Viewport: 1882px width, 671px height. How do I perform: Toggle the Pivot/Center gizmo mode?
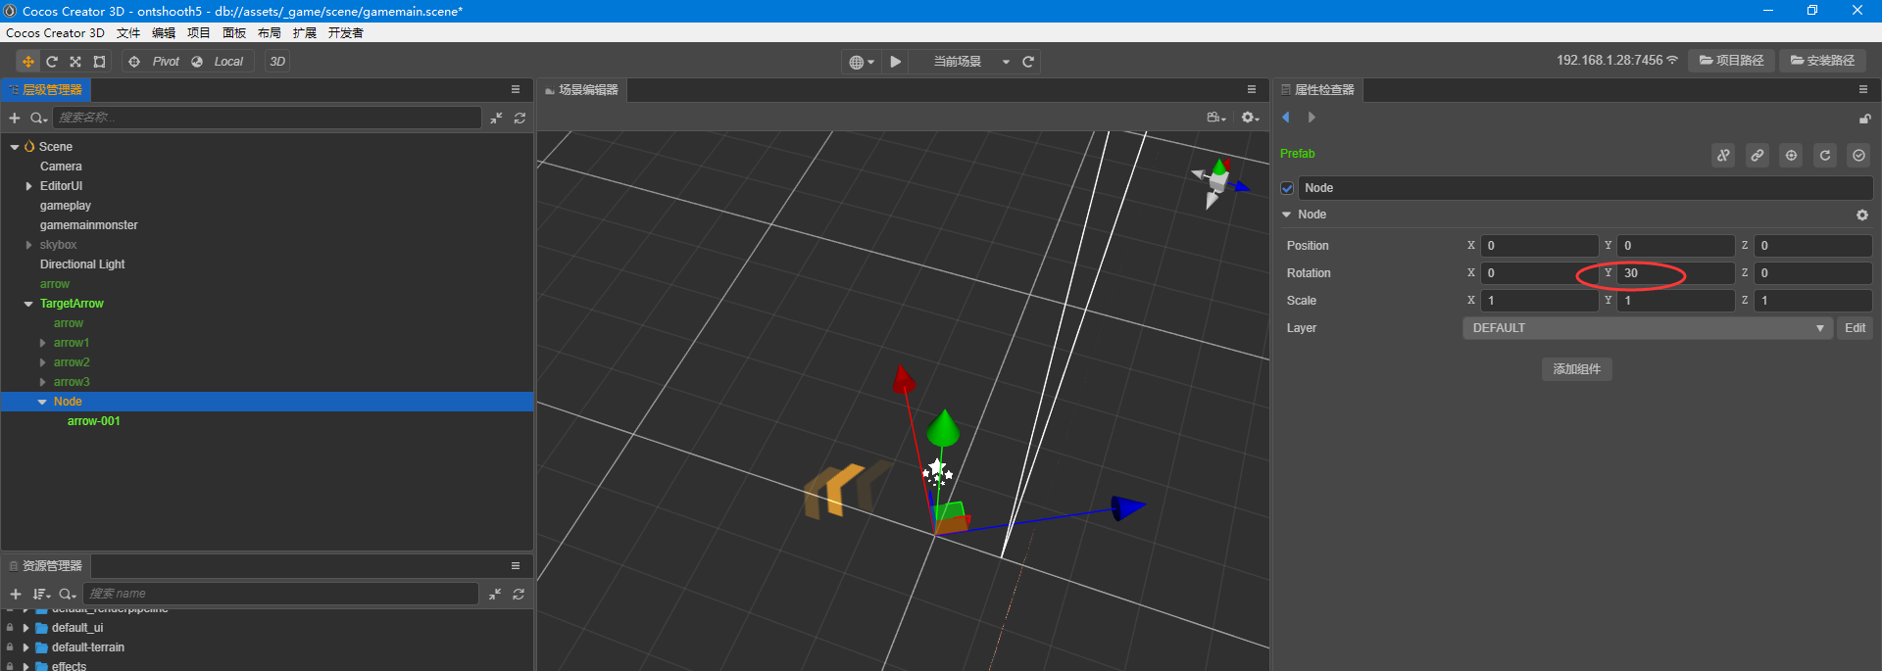pyautogui.click(x=155, y=61)
